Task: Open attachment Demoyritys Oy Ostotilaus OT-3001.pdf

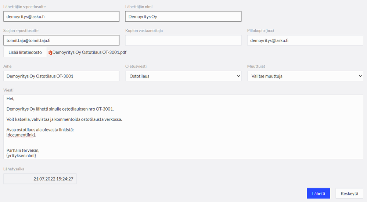Action: pyautogui.click(x=89, y=53)
